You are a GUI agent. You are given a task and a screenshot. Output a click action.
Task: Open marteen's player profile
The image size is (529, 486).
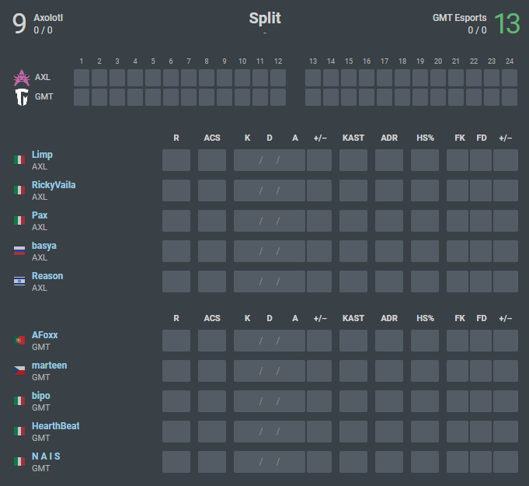(x=49, y=365)
